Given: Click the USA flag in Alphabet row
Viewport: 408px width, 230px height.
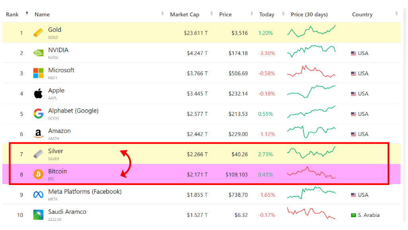Looking at the screenshot, I should [x=353, y=114].
